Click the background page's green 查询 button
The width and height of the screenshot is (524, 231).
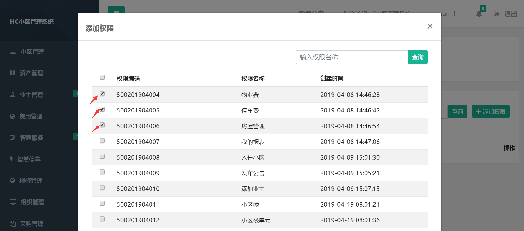point(457,111)
